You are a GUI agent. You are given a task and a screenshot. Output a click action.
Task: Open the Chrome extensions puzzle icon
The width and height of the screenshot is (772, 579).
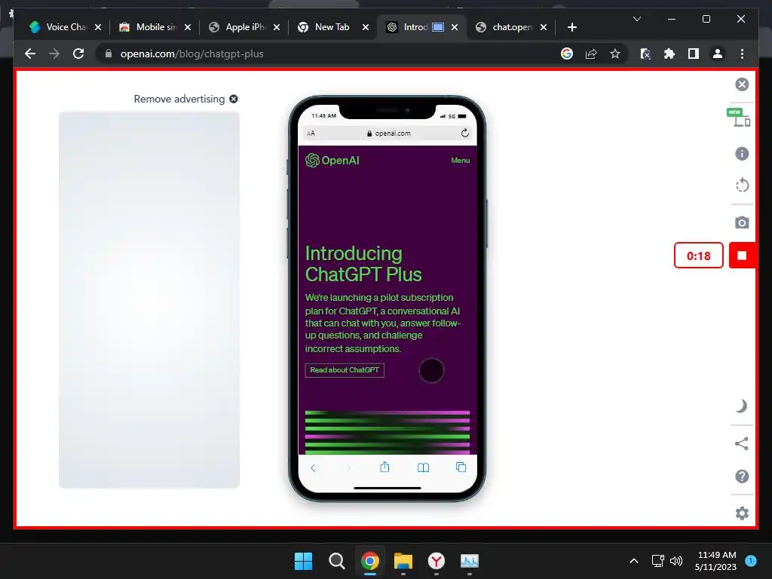point(669,54)
